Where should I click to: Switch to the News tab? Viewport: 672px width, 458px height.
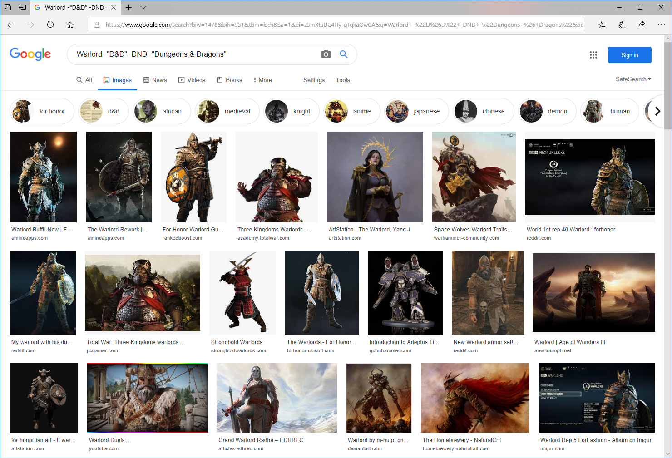click(x=155, y=80)
